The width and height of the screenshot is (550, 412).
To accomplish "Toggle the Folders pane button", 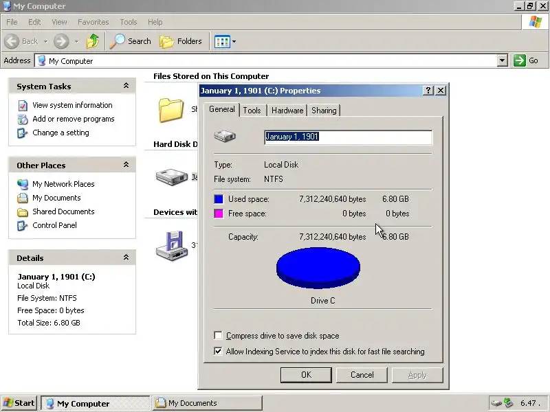I will (x=181, y=41).
